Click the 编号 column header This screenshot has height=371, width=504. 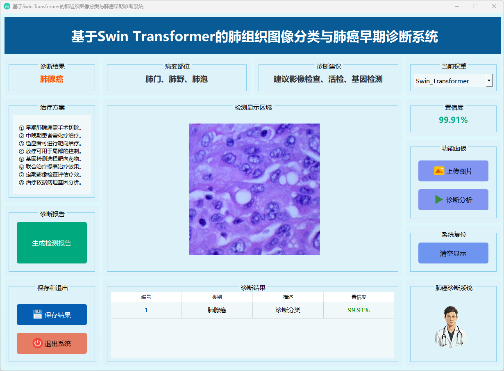(146, 297)
